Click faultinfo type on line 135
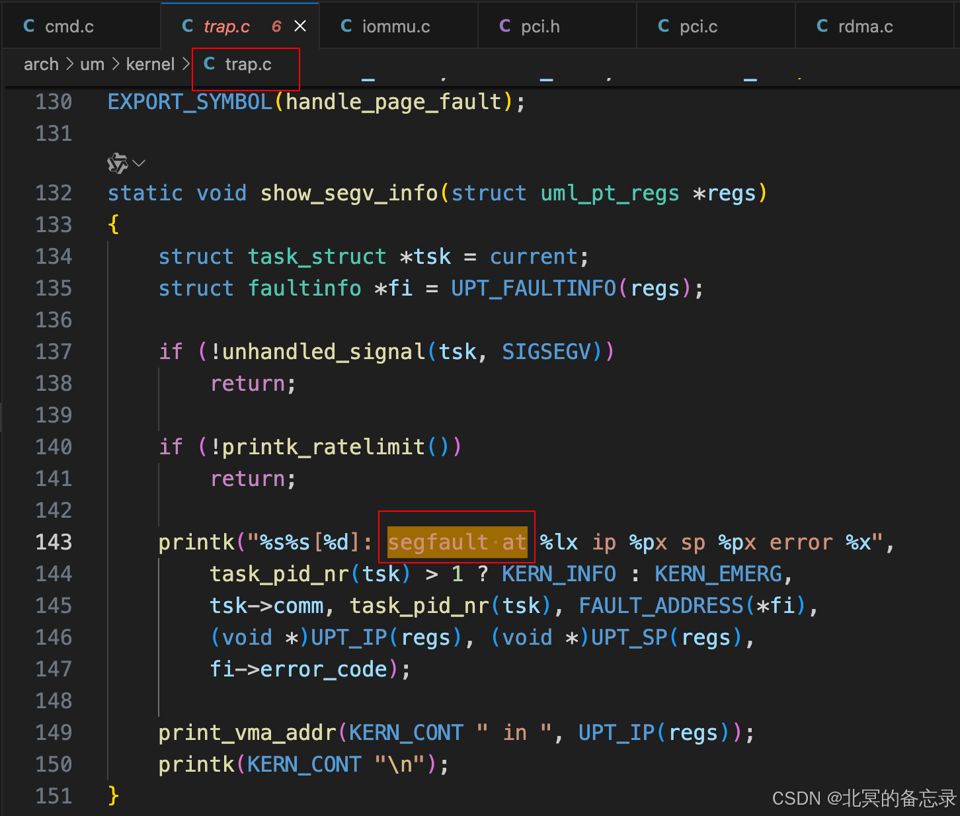 coord(304,288)
